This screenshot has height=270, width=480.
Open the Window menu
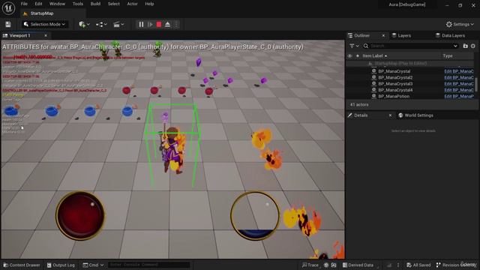coord(57,4)
